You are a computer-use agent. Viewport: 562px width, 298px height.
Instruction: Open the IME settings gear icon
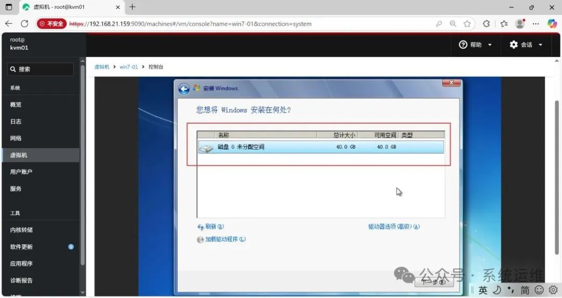(x=553, y=290)
